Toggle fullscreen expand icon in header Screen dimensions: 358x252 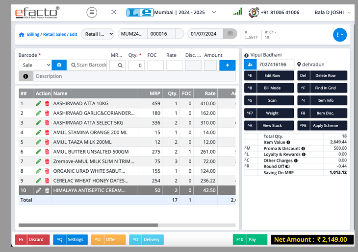coord(114,12)
